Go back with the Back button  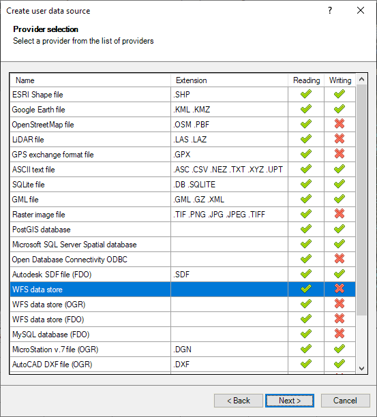pyautogui.click(x=239, y=401)
